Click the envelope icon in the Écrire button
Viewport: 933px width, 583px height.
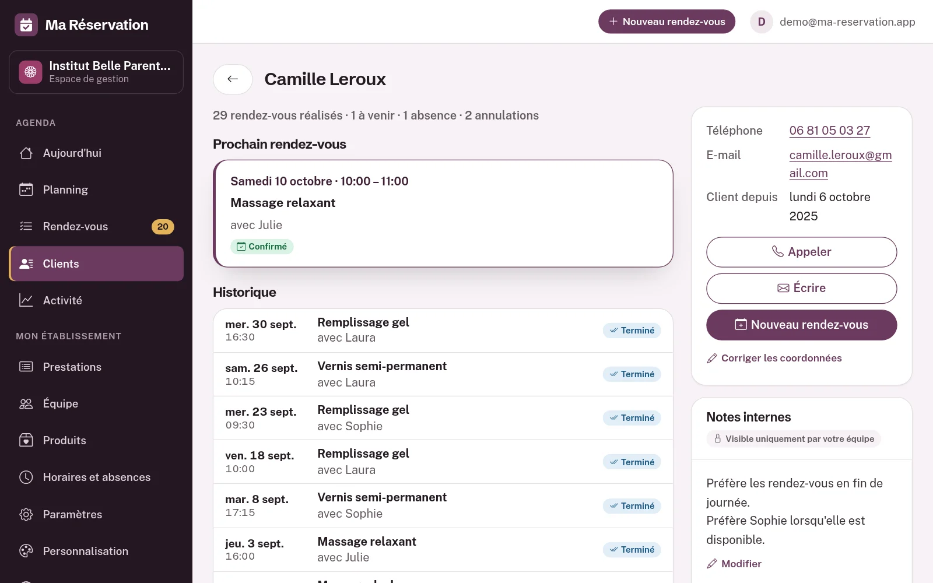tap(783, 288)
